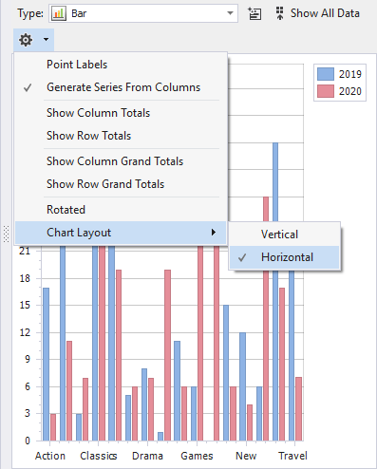Viewport: 377px width, 469px height.
Task: Click the 2019 blue legend swatch
Action: pos(326,74)
